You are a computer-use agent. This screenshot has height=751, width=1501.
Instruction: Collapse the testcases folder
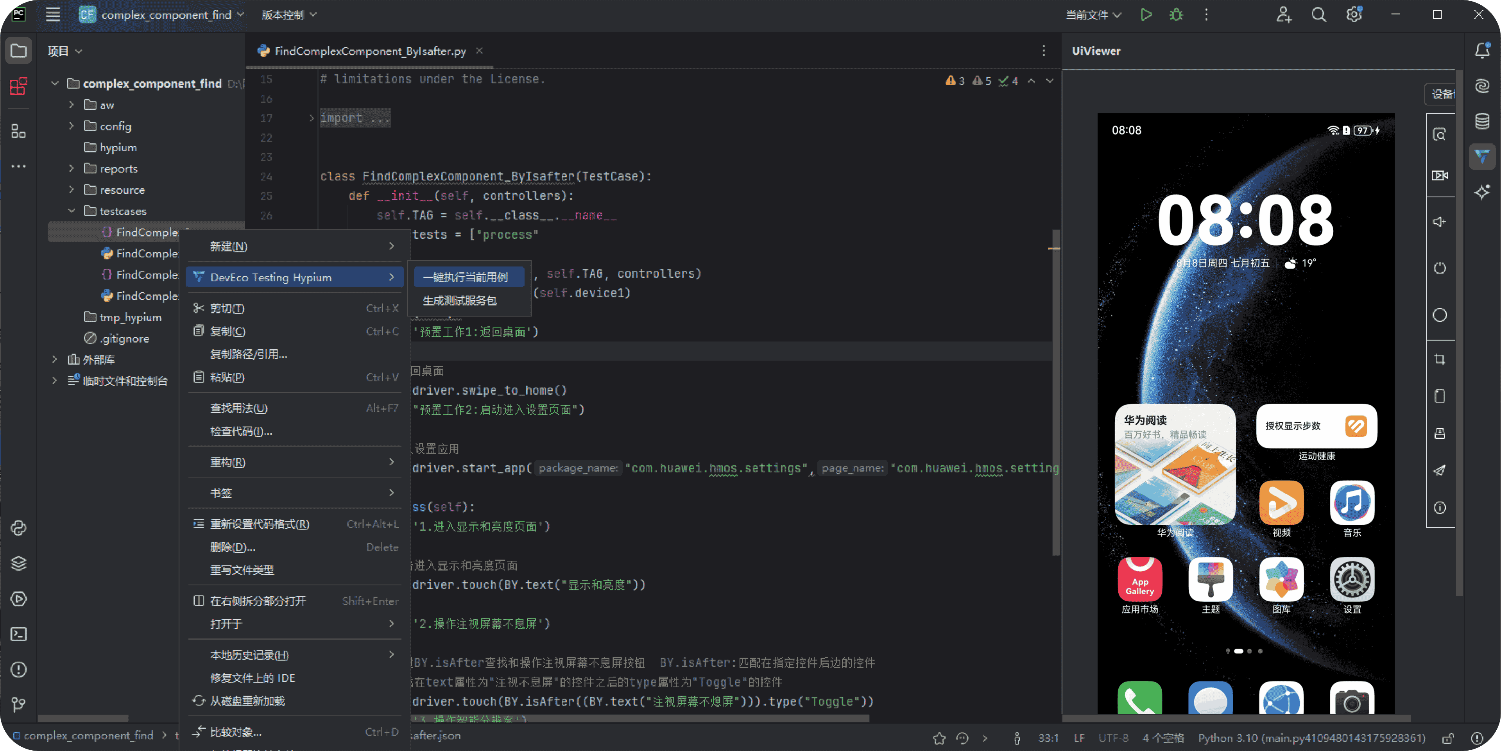point(72,211)
